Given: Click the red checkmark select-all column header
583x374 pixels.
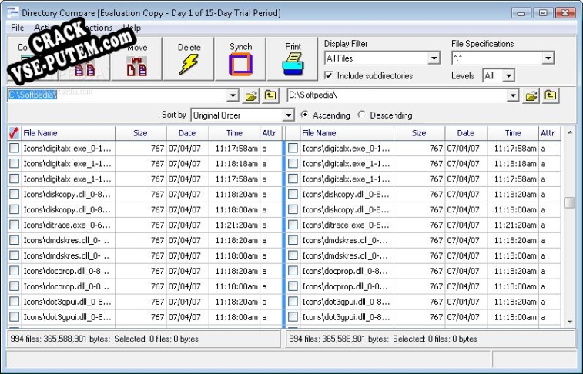Looking at the screenshot, I should [14, 133].
